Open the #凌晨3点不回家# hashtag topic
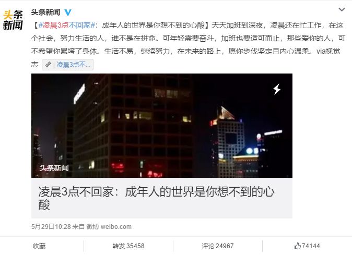This screenshot has width=352, height=256. pos(67,25)
